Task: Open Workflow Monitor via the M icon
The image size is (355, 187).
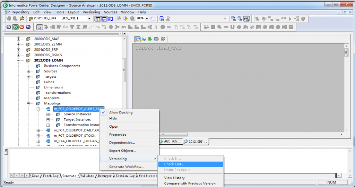Action: coord(28,27)
